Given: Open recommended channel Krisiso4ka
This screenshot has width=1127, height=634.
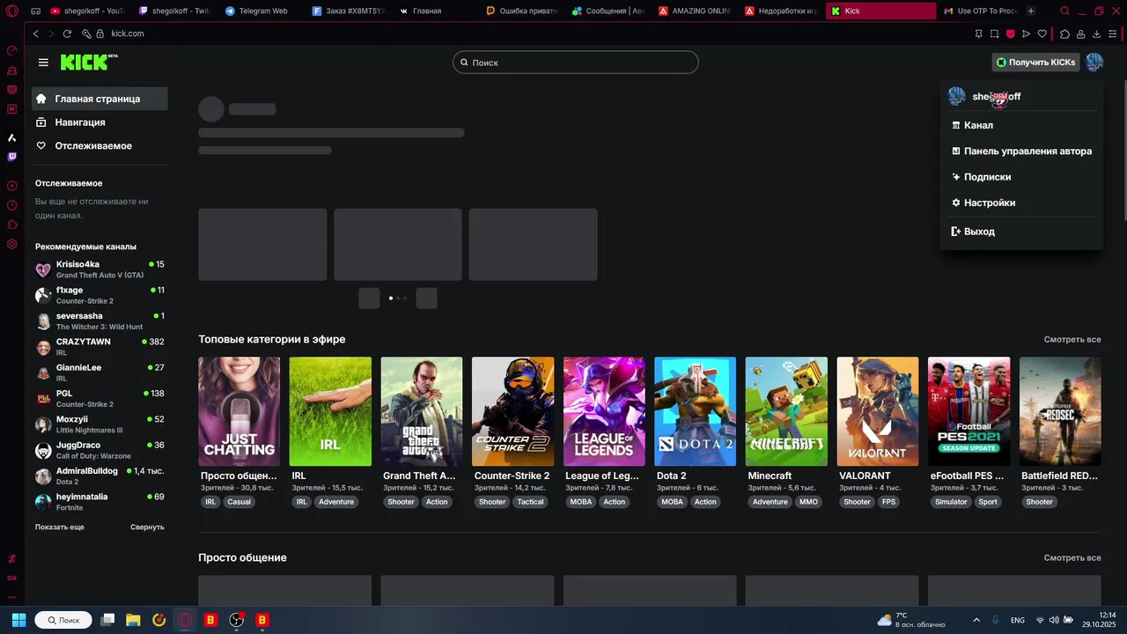Looking at the screenshot, I should [99, 269].
